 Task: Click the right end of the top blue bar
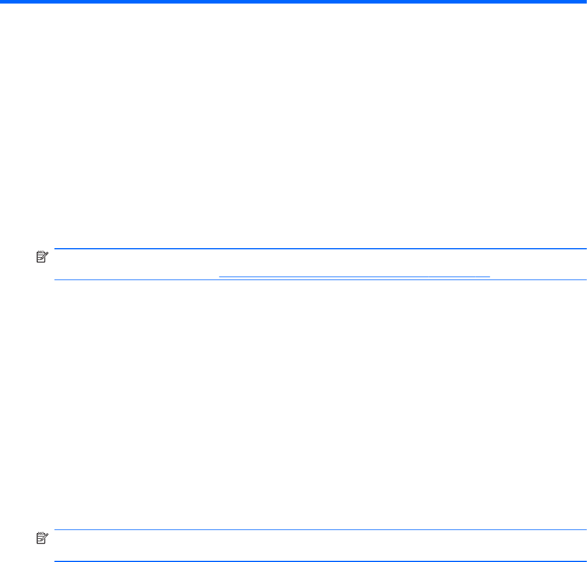(583, 2)
